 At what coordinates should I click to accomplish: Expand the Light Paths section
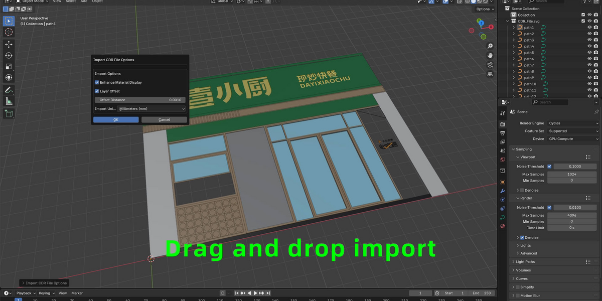click(x=525, y=262)
